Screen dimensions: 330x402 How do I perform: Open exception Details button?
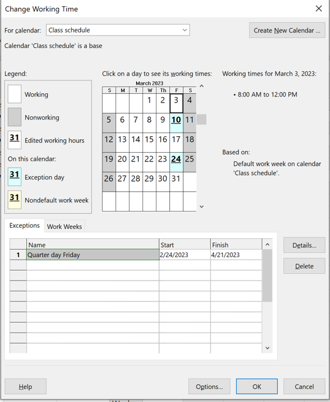point(304,245)
